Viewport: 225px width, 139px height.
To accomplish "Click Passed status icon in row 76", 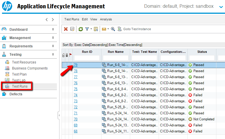I will [x=190, y=83].
